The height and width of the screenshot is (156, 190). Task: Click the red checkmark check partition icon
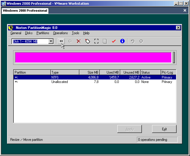pyautogui.click(x=114, y=41)
